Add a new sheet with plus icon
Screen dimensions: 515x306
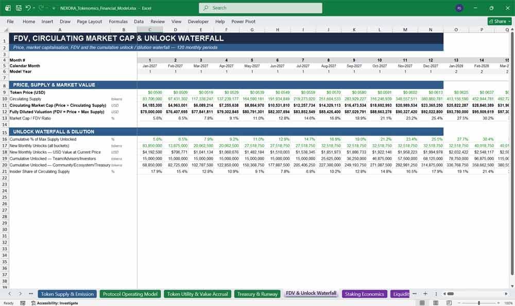[425, 294]
